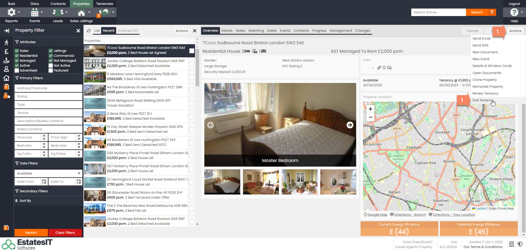Close the Property Filter panel

pyautogui.click(x=78, y=31)
